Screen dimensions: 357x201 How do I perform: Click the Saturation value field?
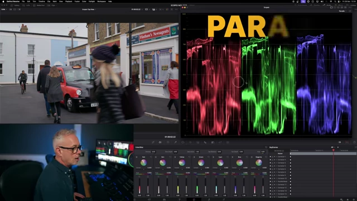(x=197, y=152)
